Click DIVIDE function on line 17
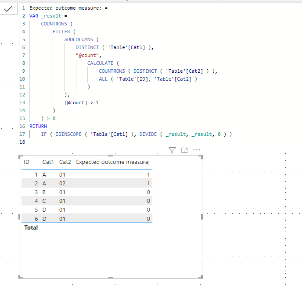This screenshot has width=302, height=287. click(148, 134)
